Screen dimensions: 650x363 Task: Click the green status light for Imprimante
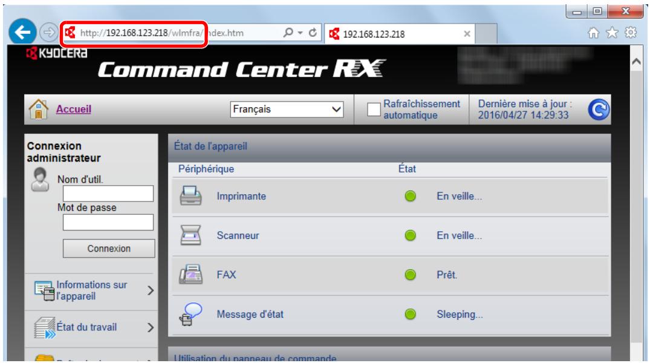[410, 196]
